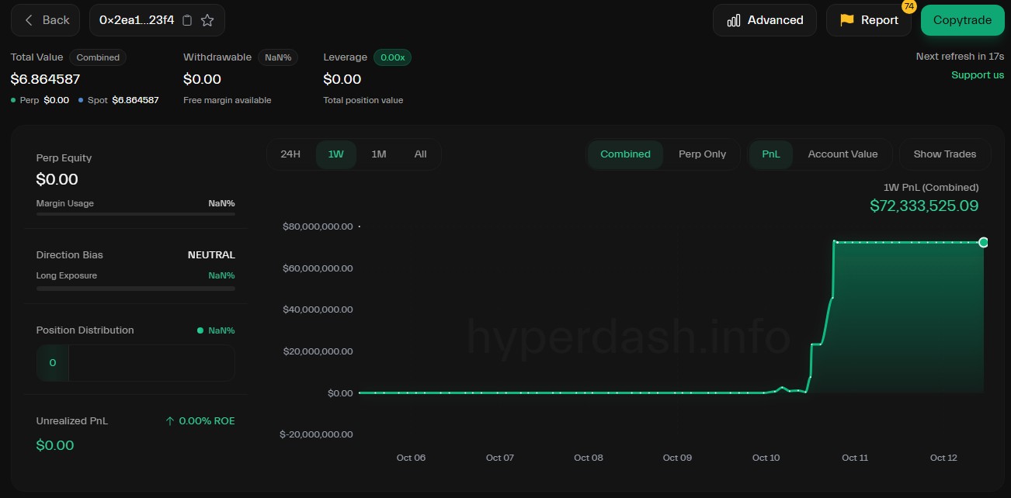
Task: Star the wallet address as favorite
Action: tap(207, 20)
